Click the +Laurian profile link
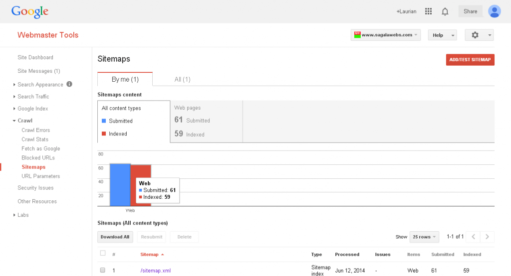This screenshot has height=276, width=511. pos(406,11)
